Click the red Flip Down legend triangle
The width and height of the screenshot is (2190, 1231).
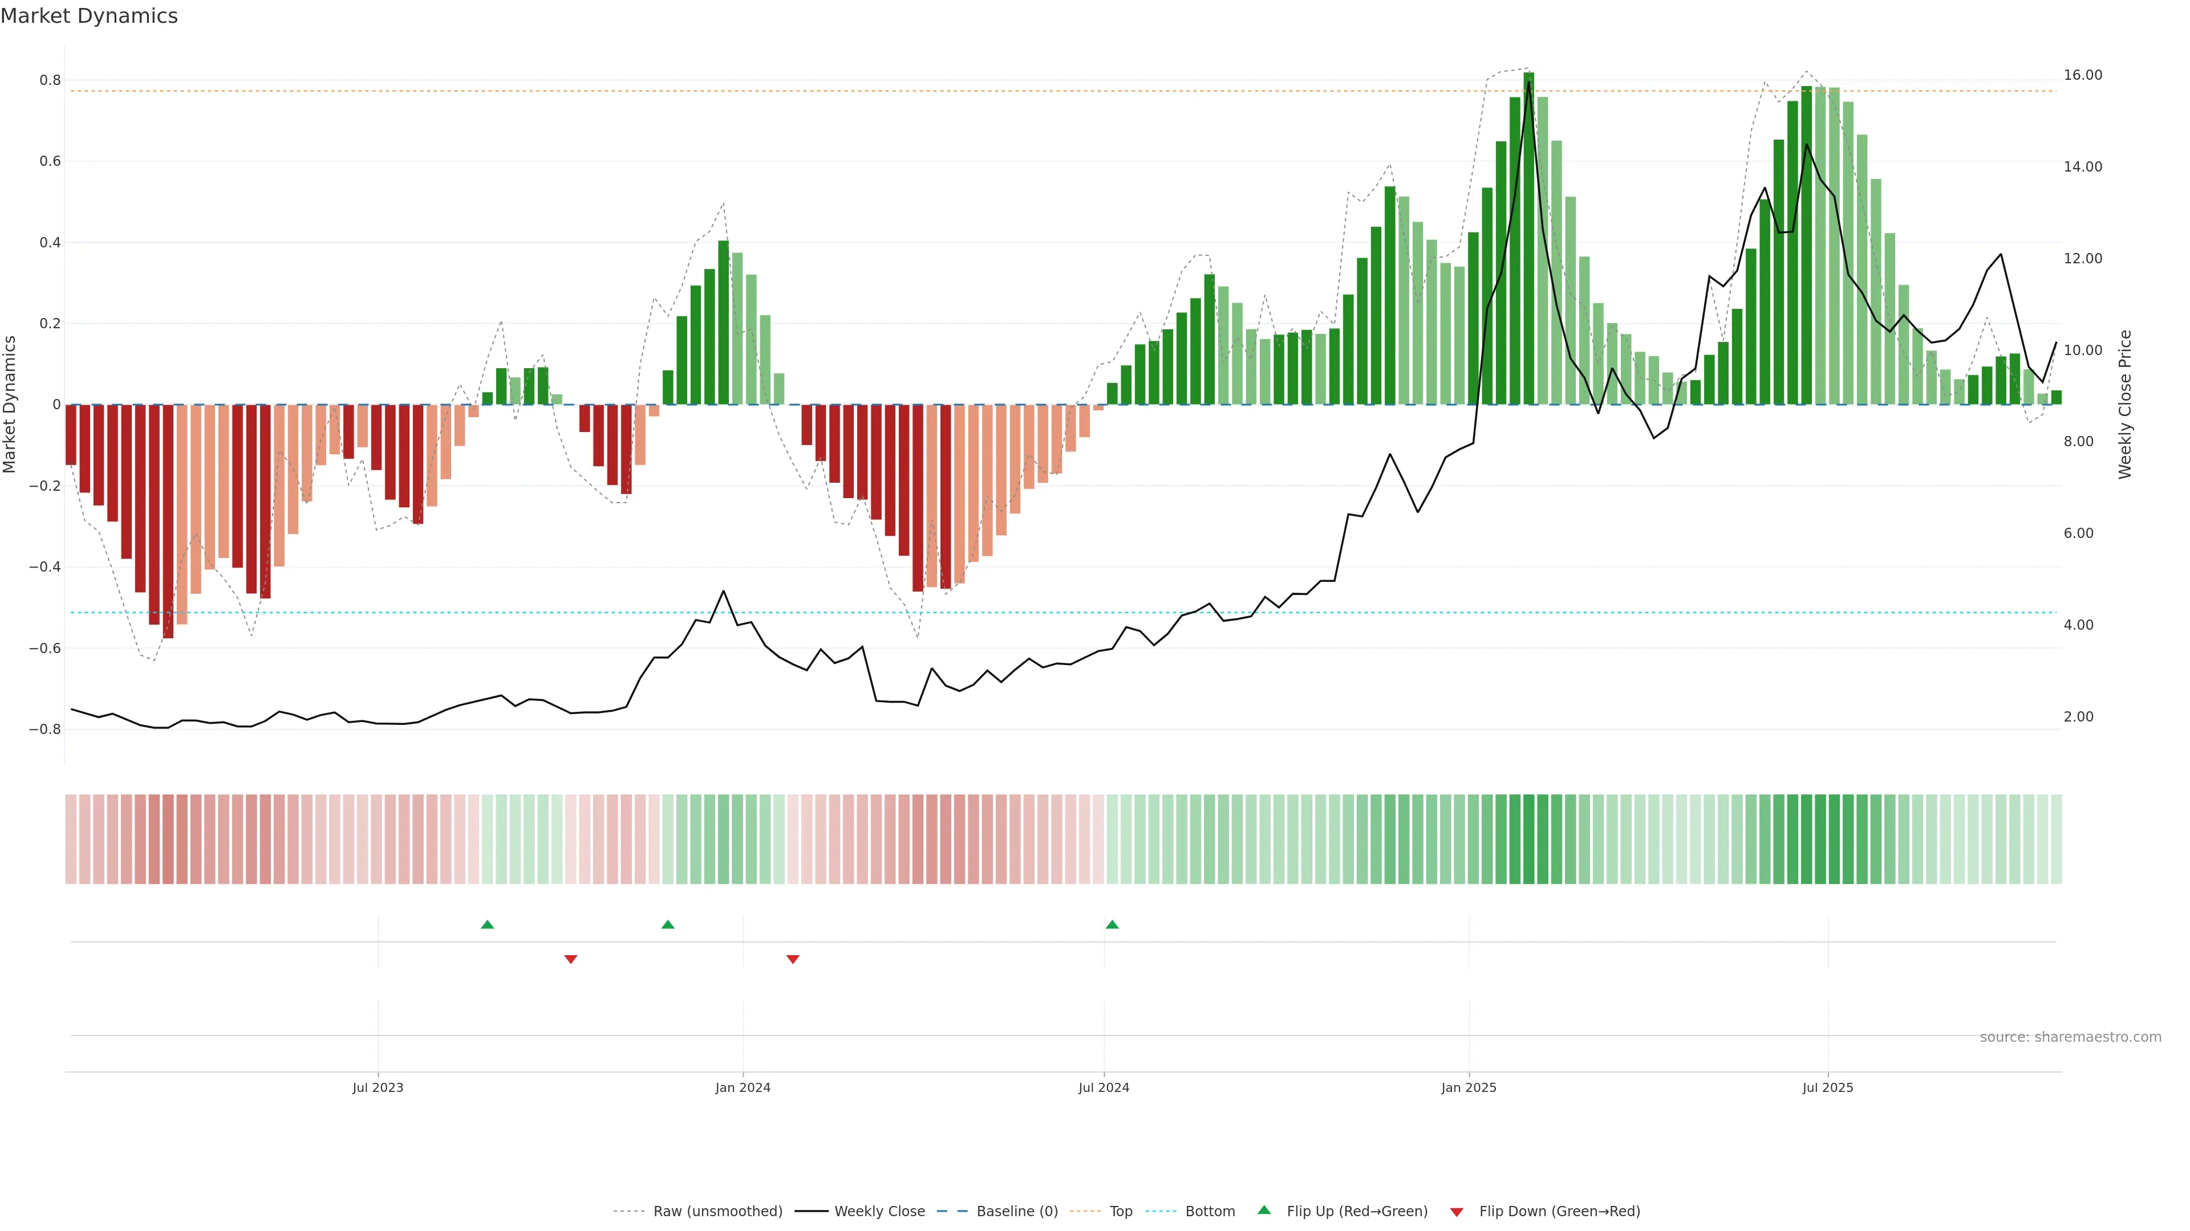coord(1457,1212)
